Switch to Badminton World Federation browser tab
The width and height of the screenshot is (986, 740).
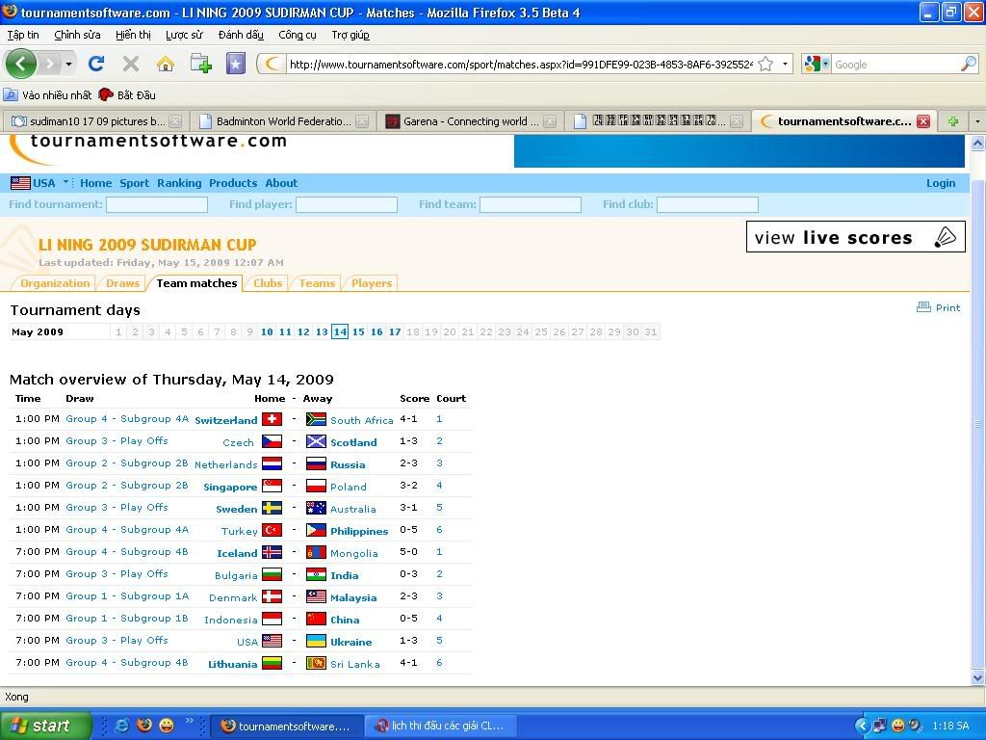[x=283, y=121]
